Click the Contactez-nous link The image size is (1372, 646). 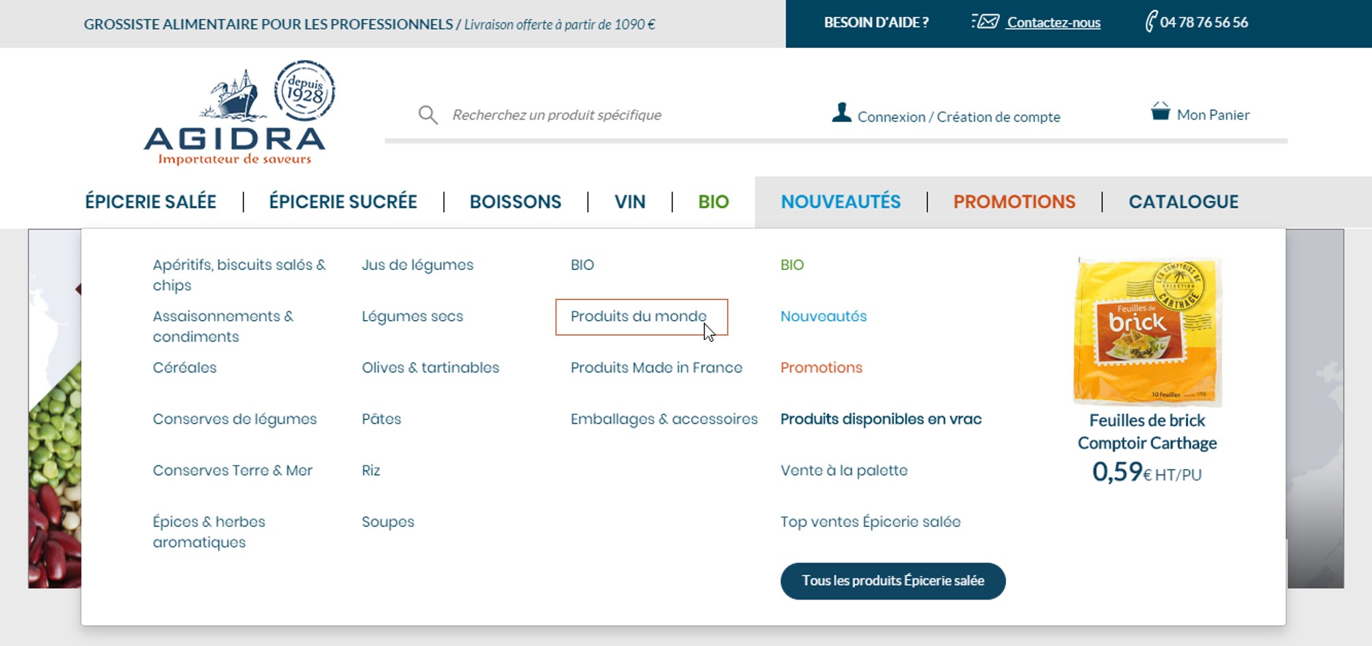tap(1053, 23)
